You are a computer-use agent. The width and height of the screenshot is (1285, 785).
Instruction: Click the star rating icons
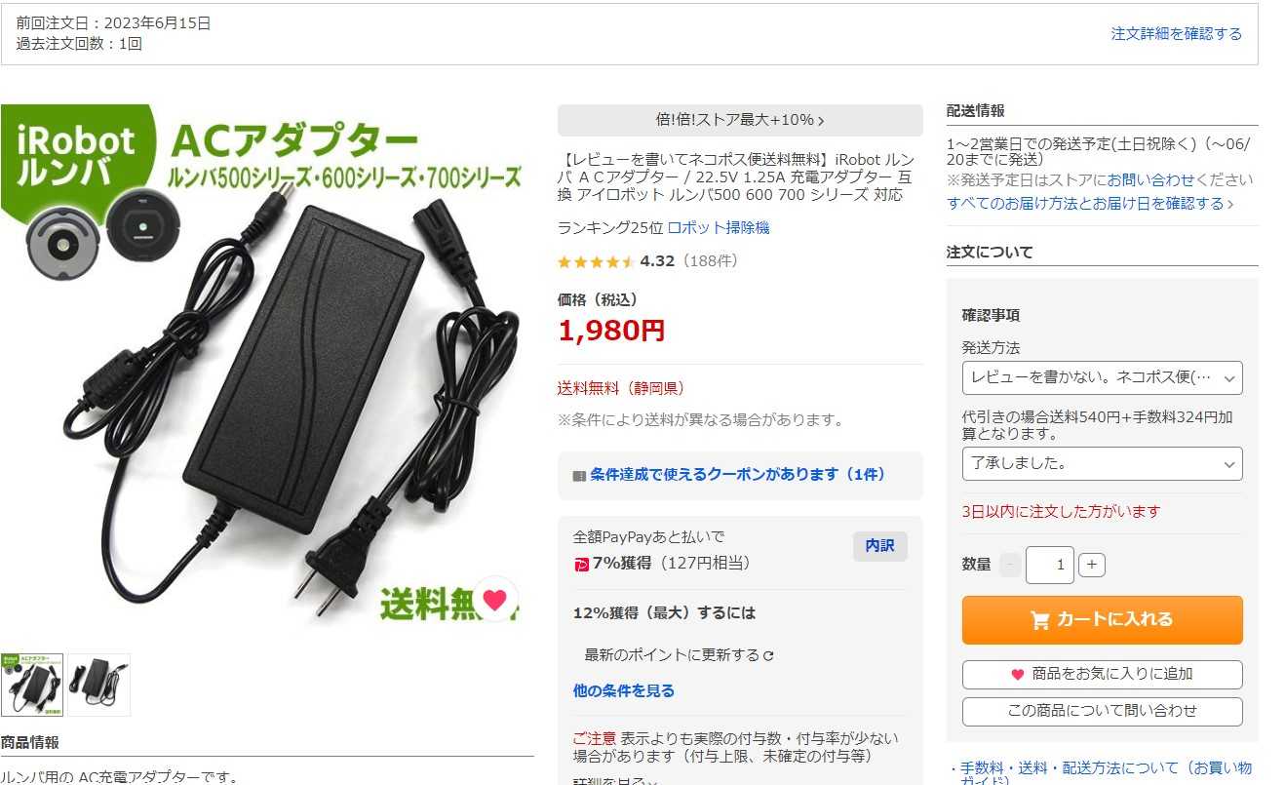click(596, 261)
